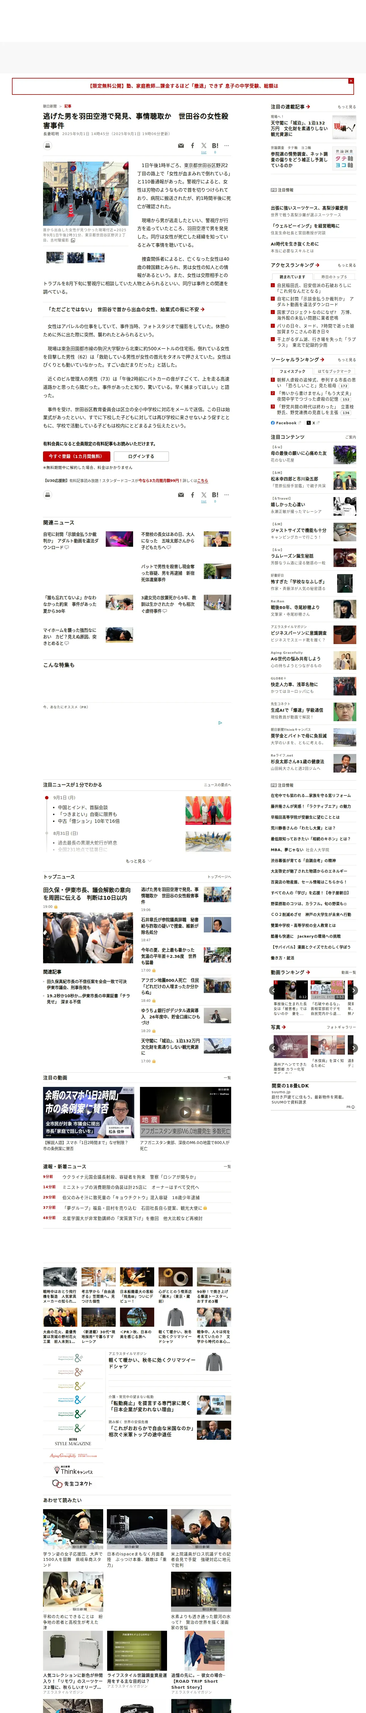
Task: Share article on X icon below headline
Action: (204, 145)
